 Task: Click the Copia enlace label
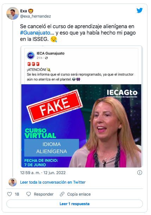click(79, 194)
